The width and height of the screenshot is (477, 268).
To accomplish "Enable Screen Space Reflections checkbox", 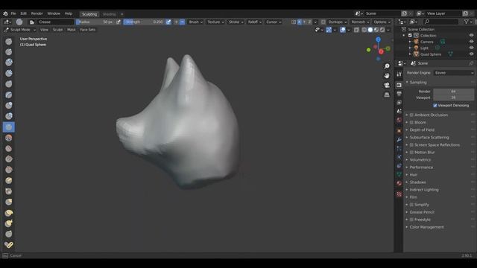I will coord(411,145).
